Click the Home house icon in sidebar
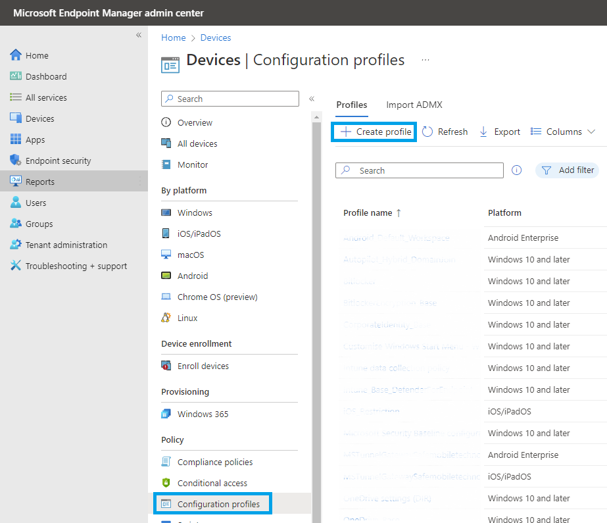607x523 pixels. [x=16, y=55]
